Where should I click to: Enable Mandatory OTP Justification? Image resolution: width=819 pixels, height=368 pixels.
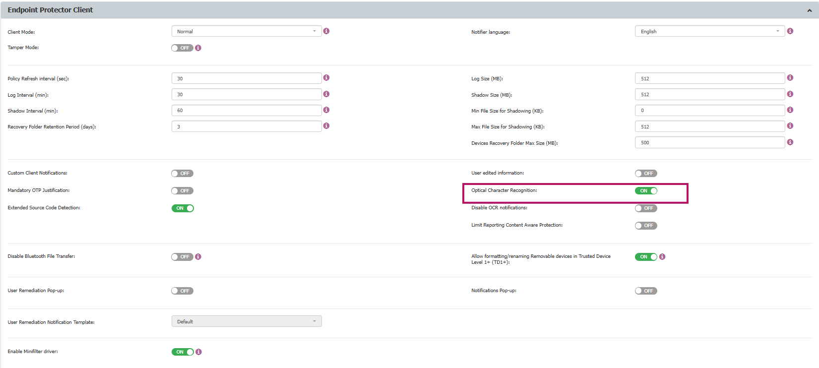(182, 191)
